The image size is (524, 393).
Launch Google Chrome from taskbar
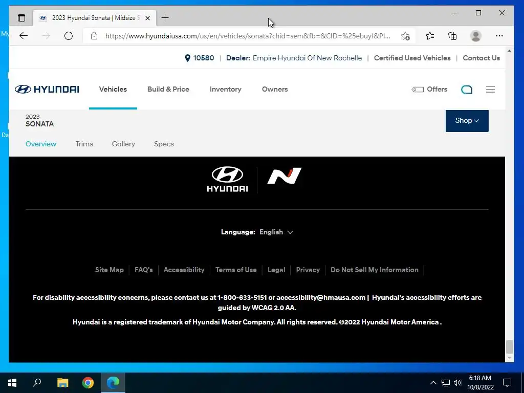(x=88, y=383)
